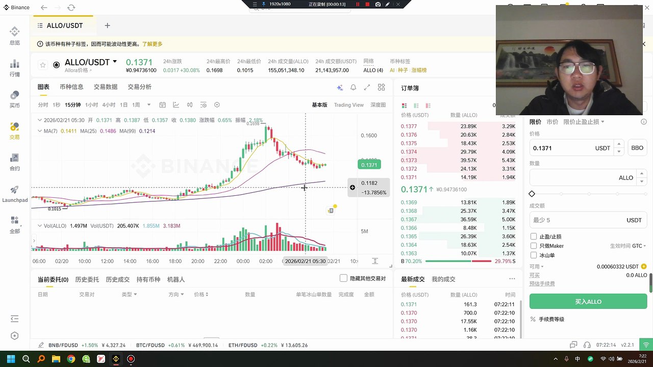
Task: Open the 全部 all apps sidebar icon
Action: (x=14, y=221)
